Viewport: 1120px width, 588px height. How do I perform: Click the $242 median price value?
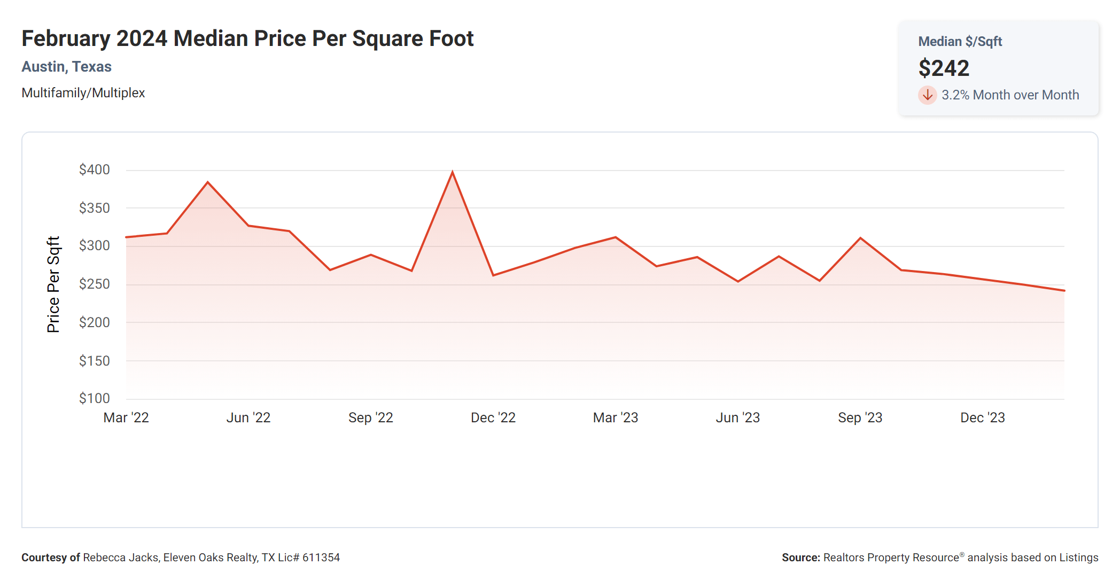click(944, 68)
